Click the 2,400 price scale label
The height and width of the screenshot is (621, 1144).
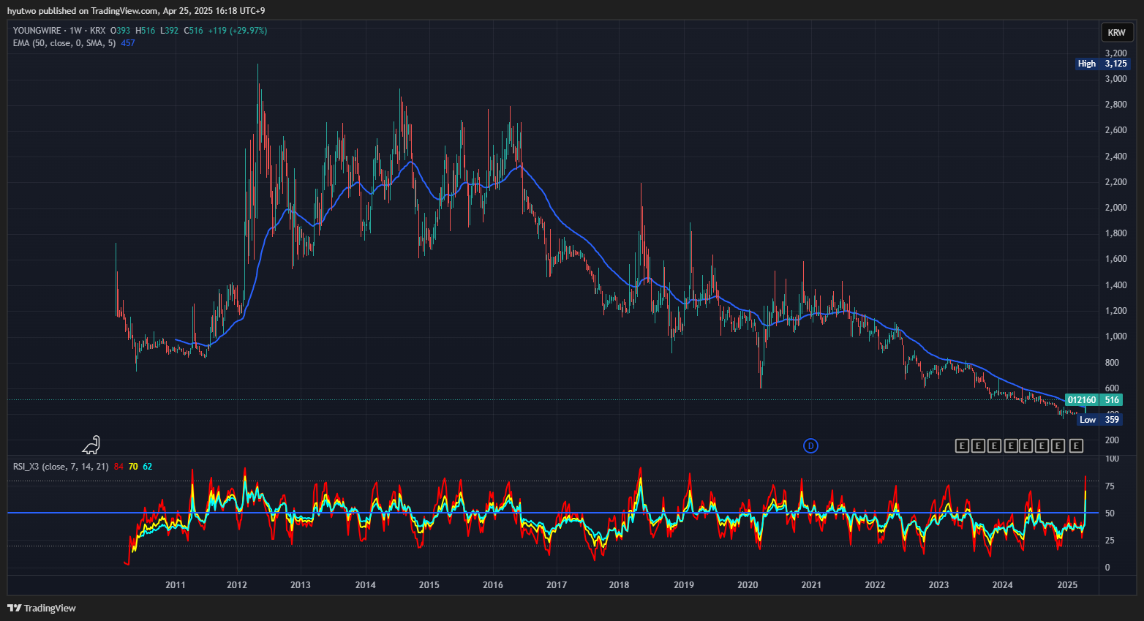[1116, 157]
